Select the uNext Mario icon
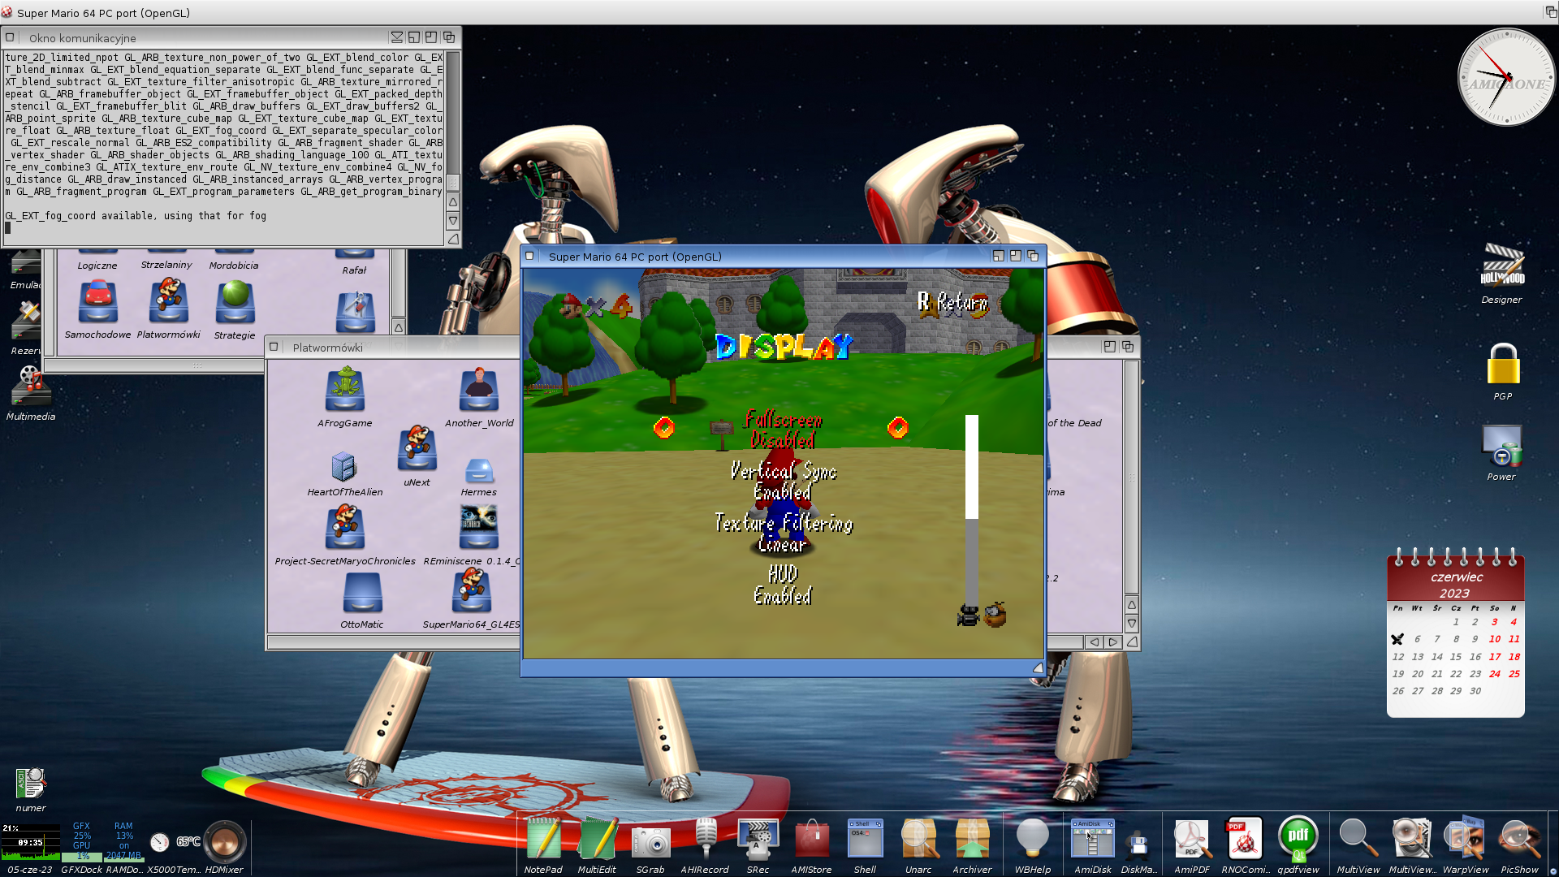The height and width of the screenshot is (877, 1559). [x=417, y=447]
